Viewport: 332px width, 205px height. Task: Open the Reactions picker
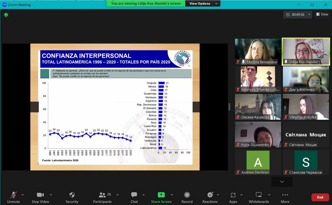pyautogui.click(x=210, y=197)
